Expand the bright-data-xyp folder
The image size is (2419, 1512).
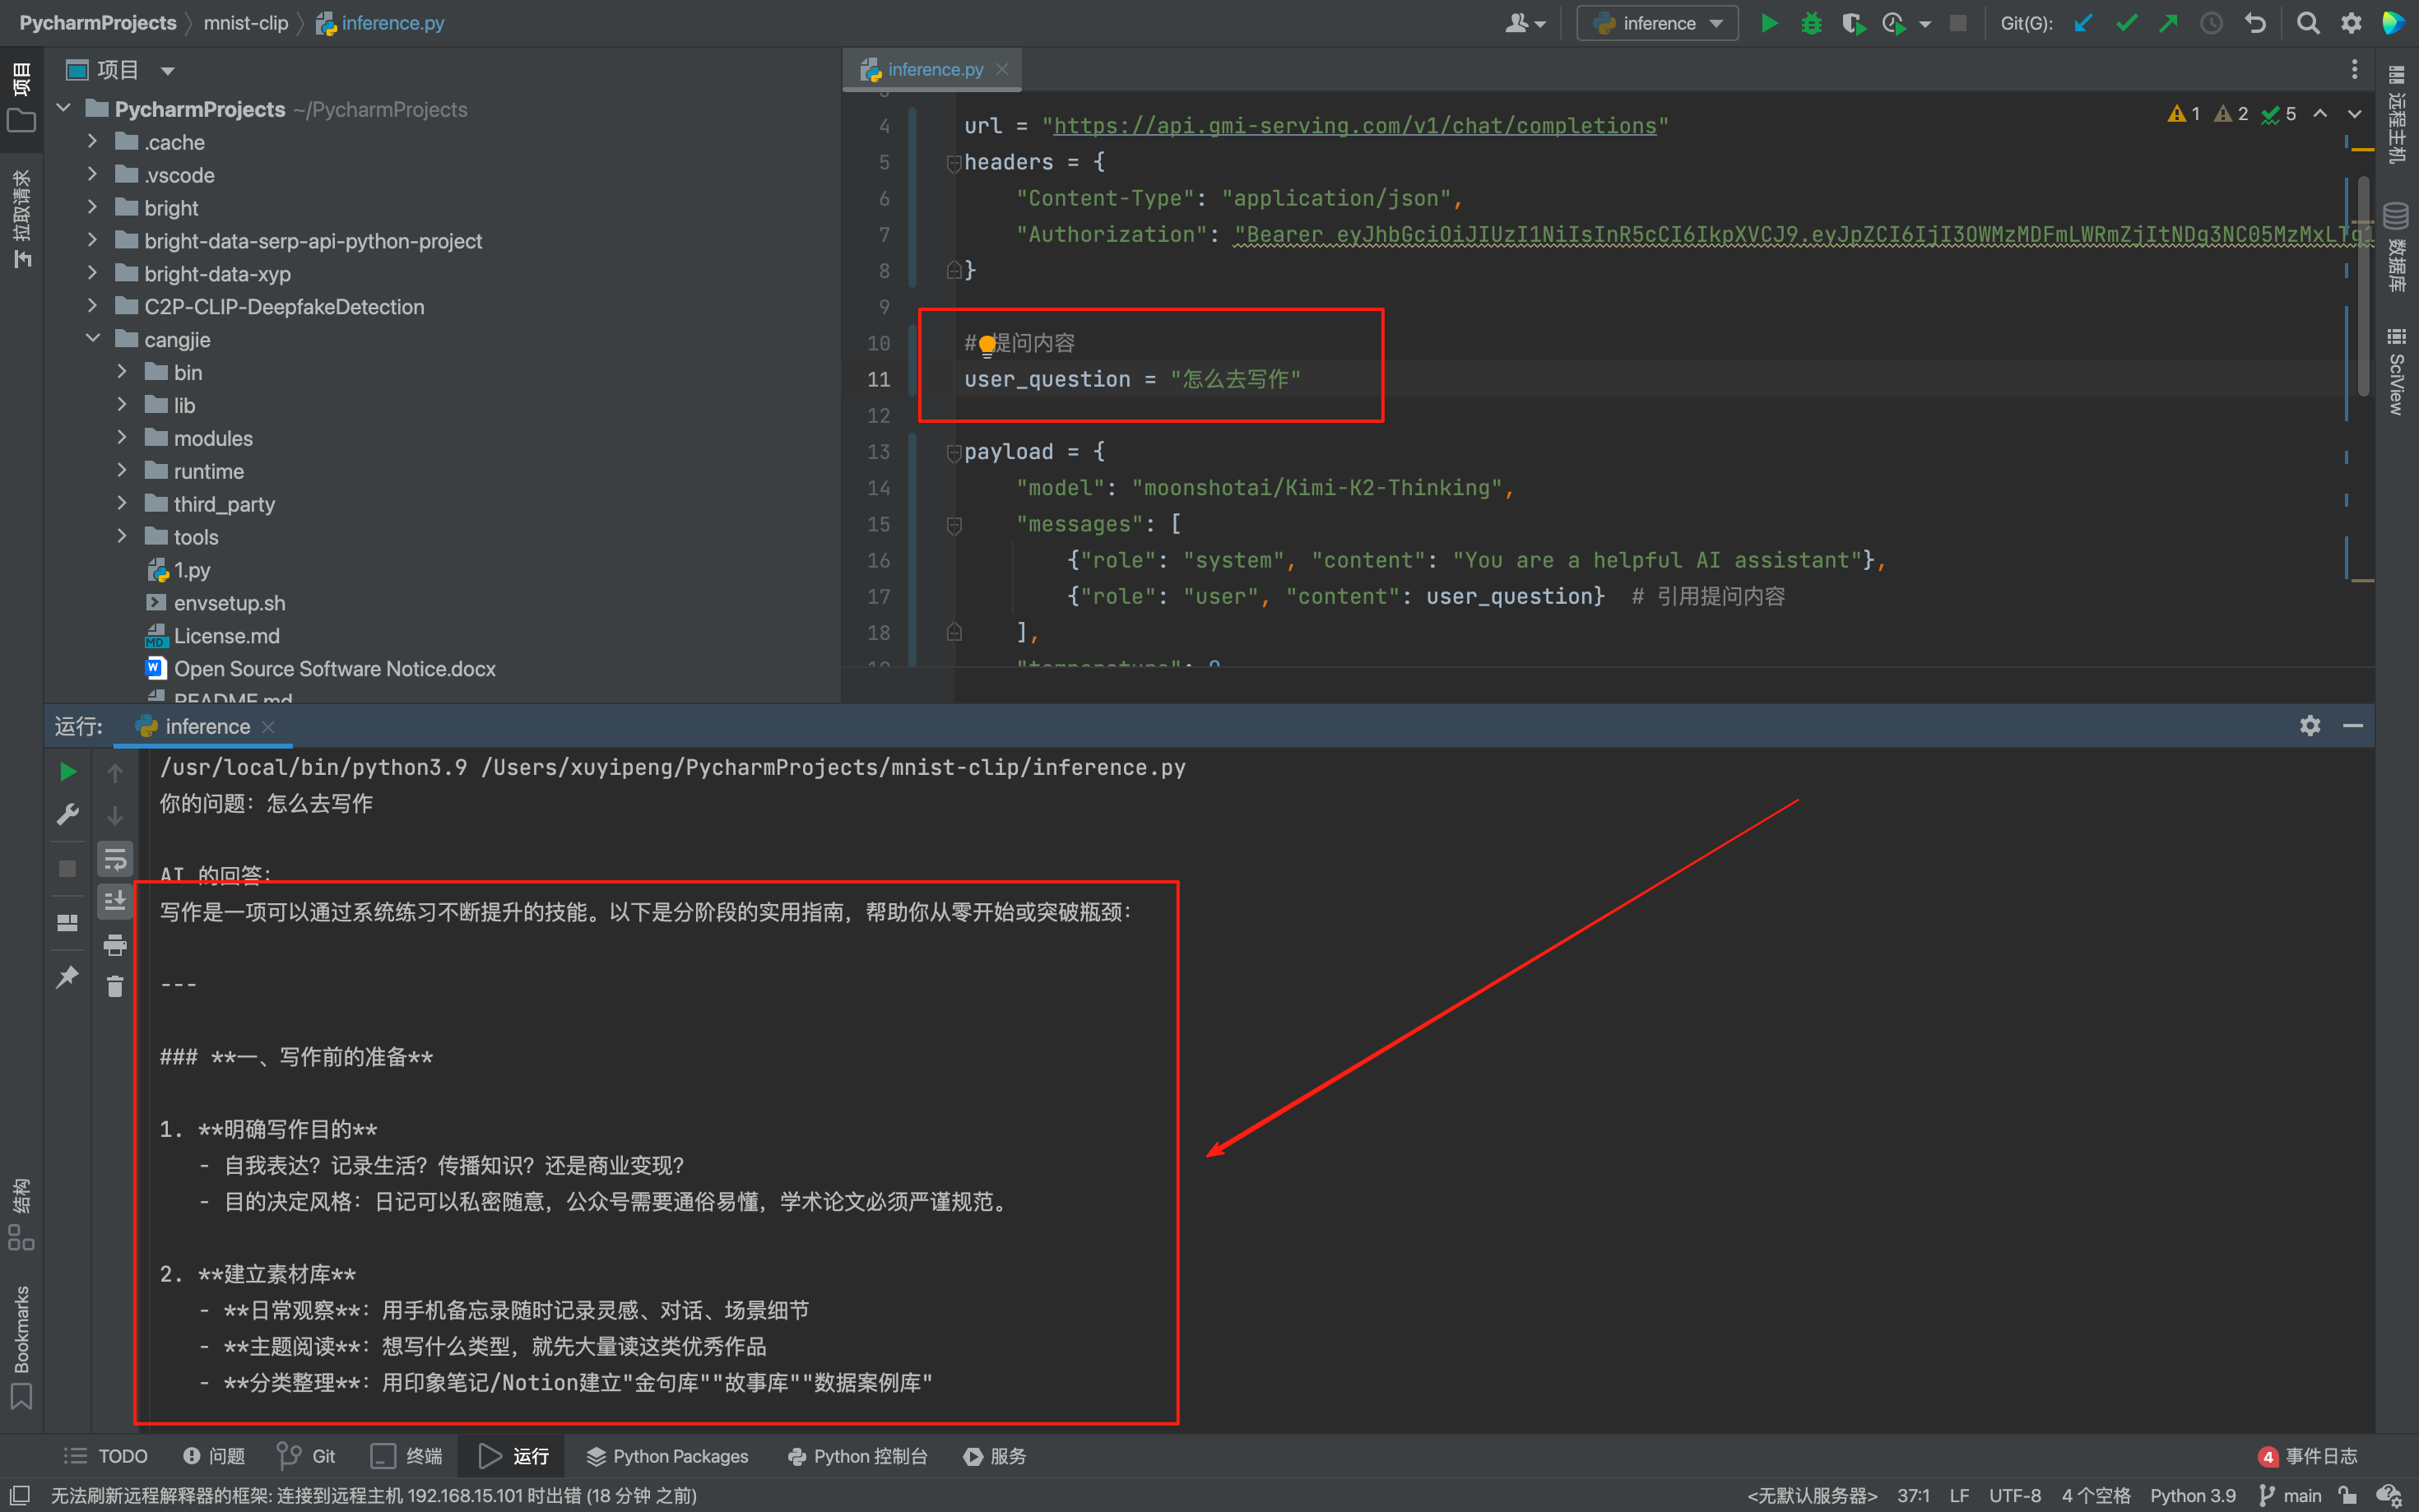(93, 273)
